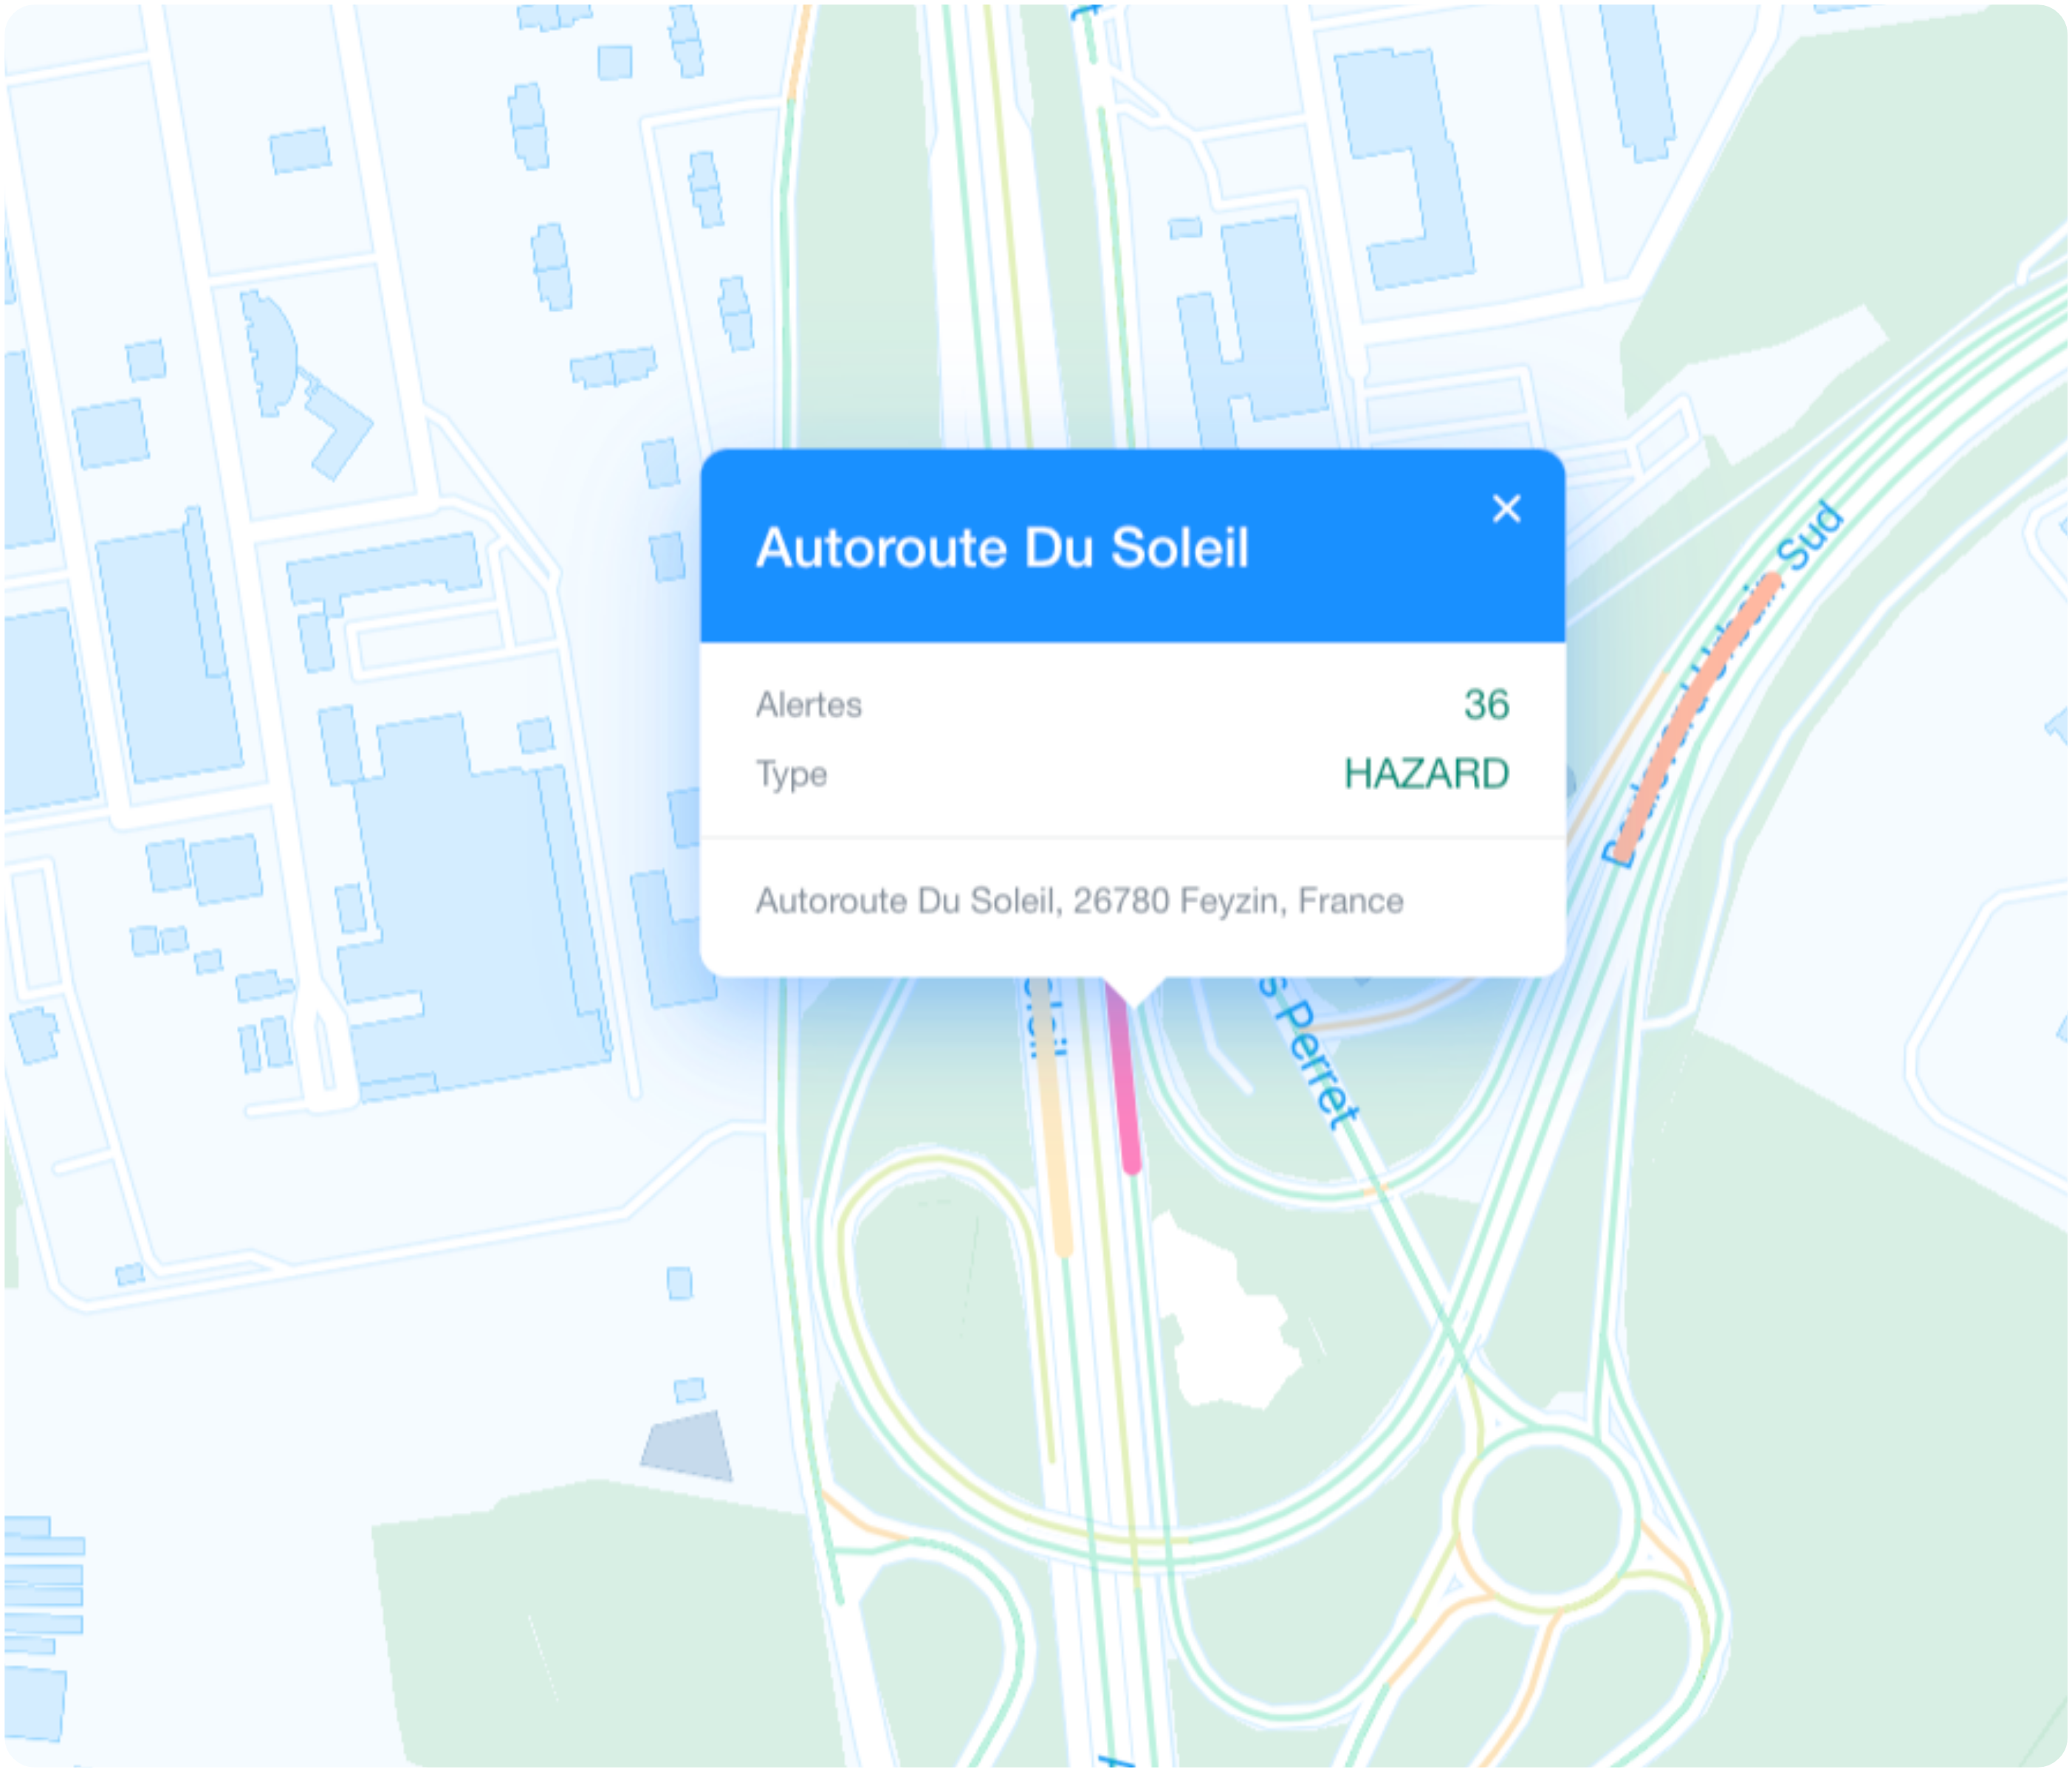Close the Autoroute Du Soleil popup
The height and width of the screenshot is (1772, 2072).
[1506, 509]
